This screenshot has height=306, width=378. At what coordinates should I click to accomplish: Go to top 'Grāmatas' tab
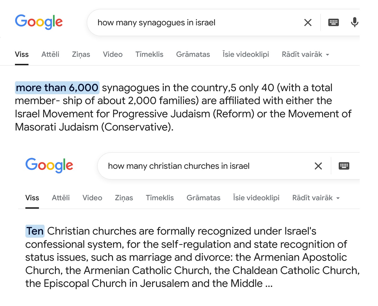193,54
